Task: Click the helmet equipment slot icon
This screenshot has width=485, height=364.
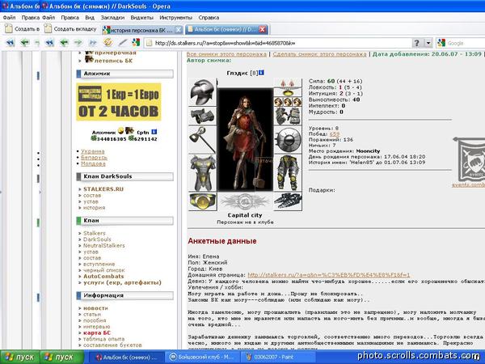Action: 203,92
